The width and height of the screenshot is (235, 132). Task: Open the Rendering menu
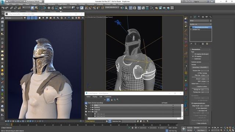point(73,4)
